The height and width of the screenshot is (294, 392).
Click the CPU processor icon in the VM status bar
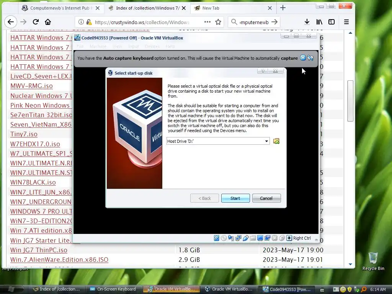(x=274, y=238)
